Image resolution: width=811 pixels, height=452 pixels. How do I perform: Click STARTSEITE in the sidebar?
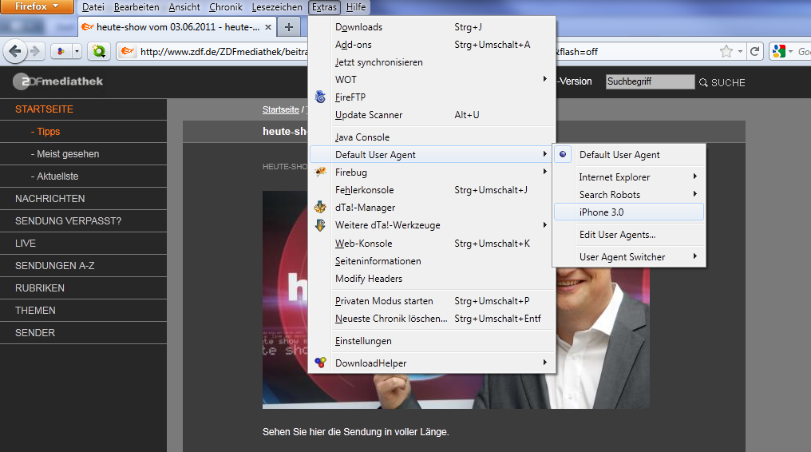(x=44, y=109)
